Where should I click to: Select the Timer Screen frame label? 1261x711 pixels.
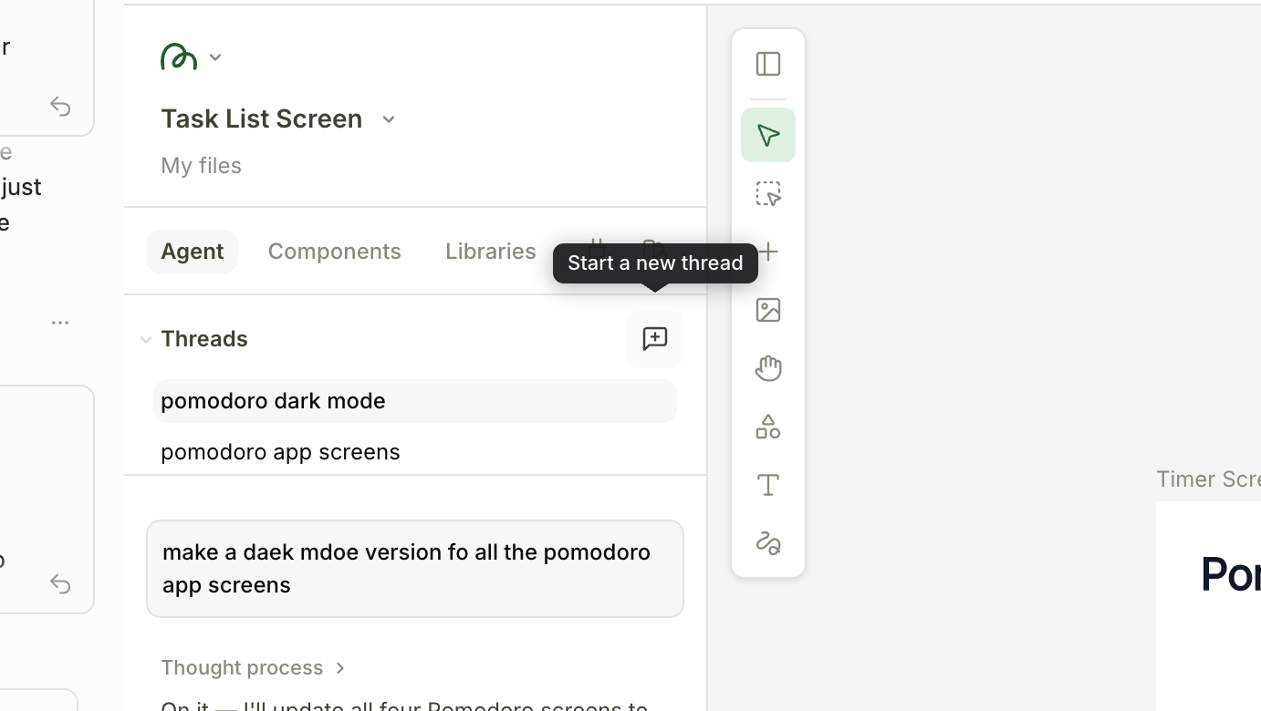(x=1208, y=479)
